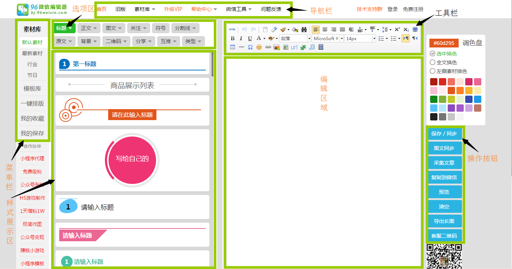Click the 预览 preview button
Screen dimensions: 512x269
(x=444, y=192)
